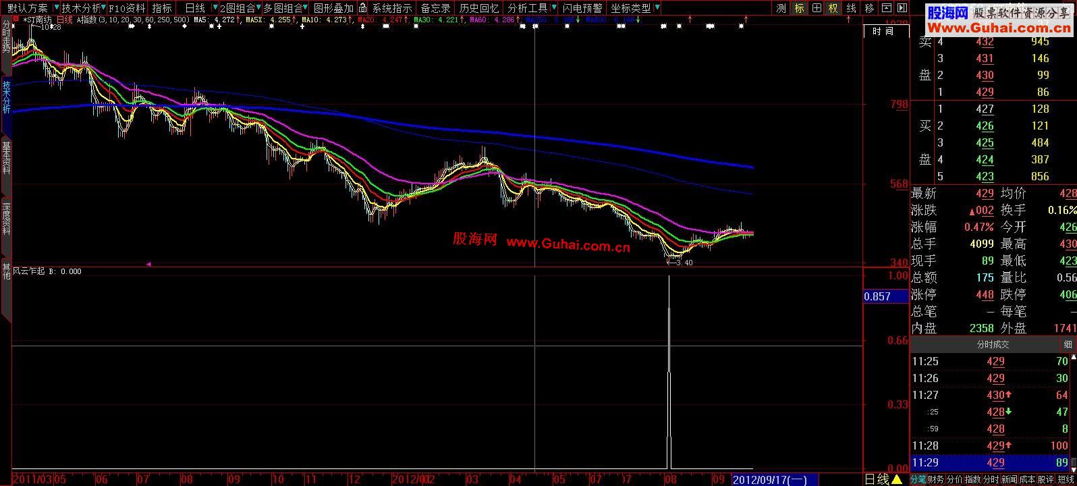Click the 日线 period label at bottom right
Viewport: 1077px width, 486px height.
(877, 479)
